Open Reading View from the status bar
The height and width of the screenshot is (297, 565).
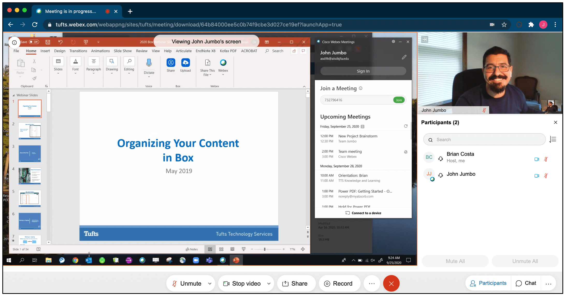[232, 249]
